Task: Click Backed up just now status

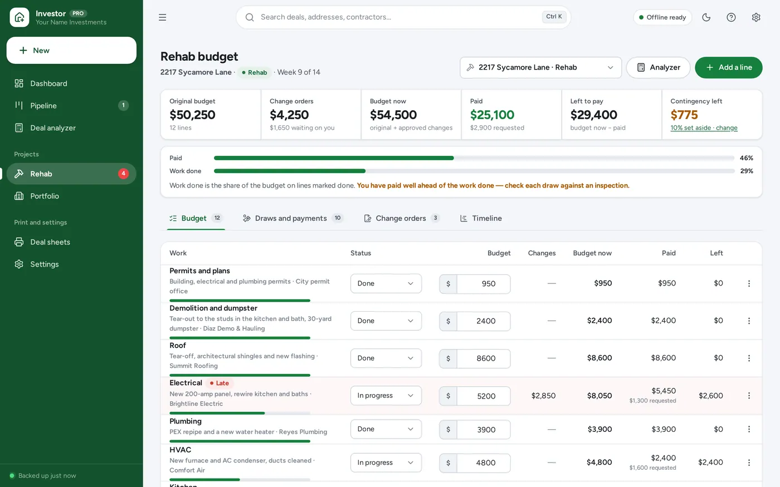Action: click(x=42, y=476)
